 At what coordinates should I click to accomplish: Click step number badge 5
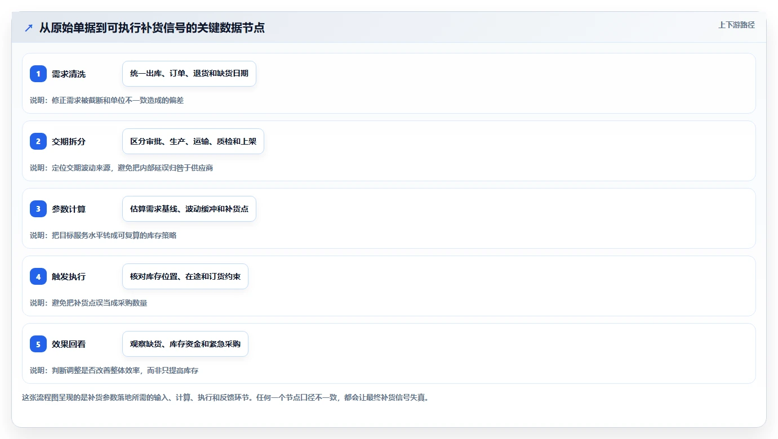click(x=38, y=344)
